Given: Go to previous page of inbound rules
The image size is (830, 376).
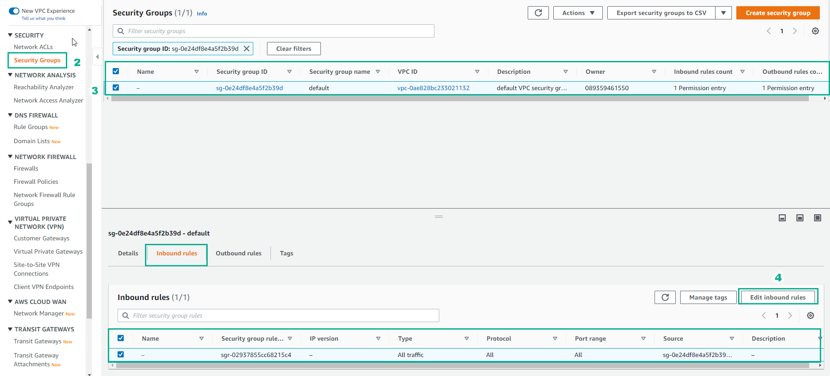Looking at the screenshot, I should pyautogui.click(x=764, y=315).
